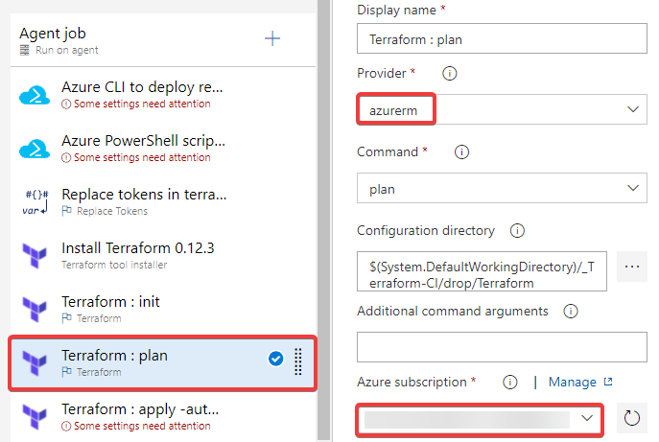
Task: Show info for Azure subscription
Action: (x=509, y=382)
